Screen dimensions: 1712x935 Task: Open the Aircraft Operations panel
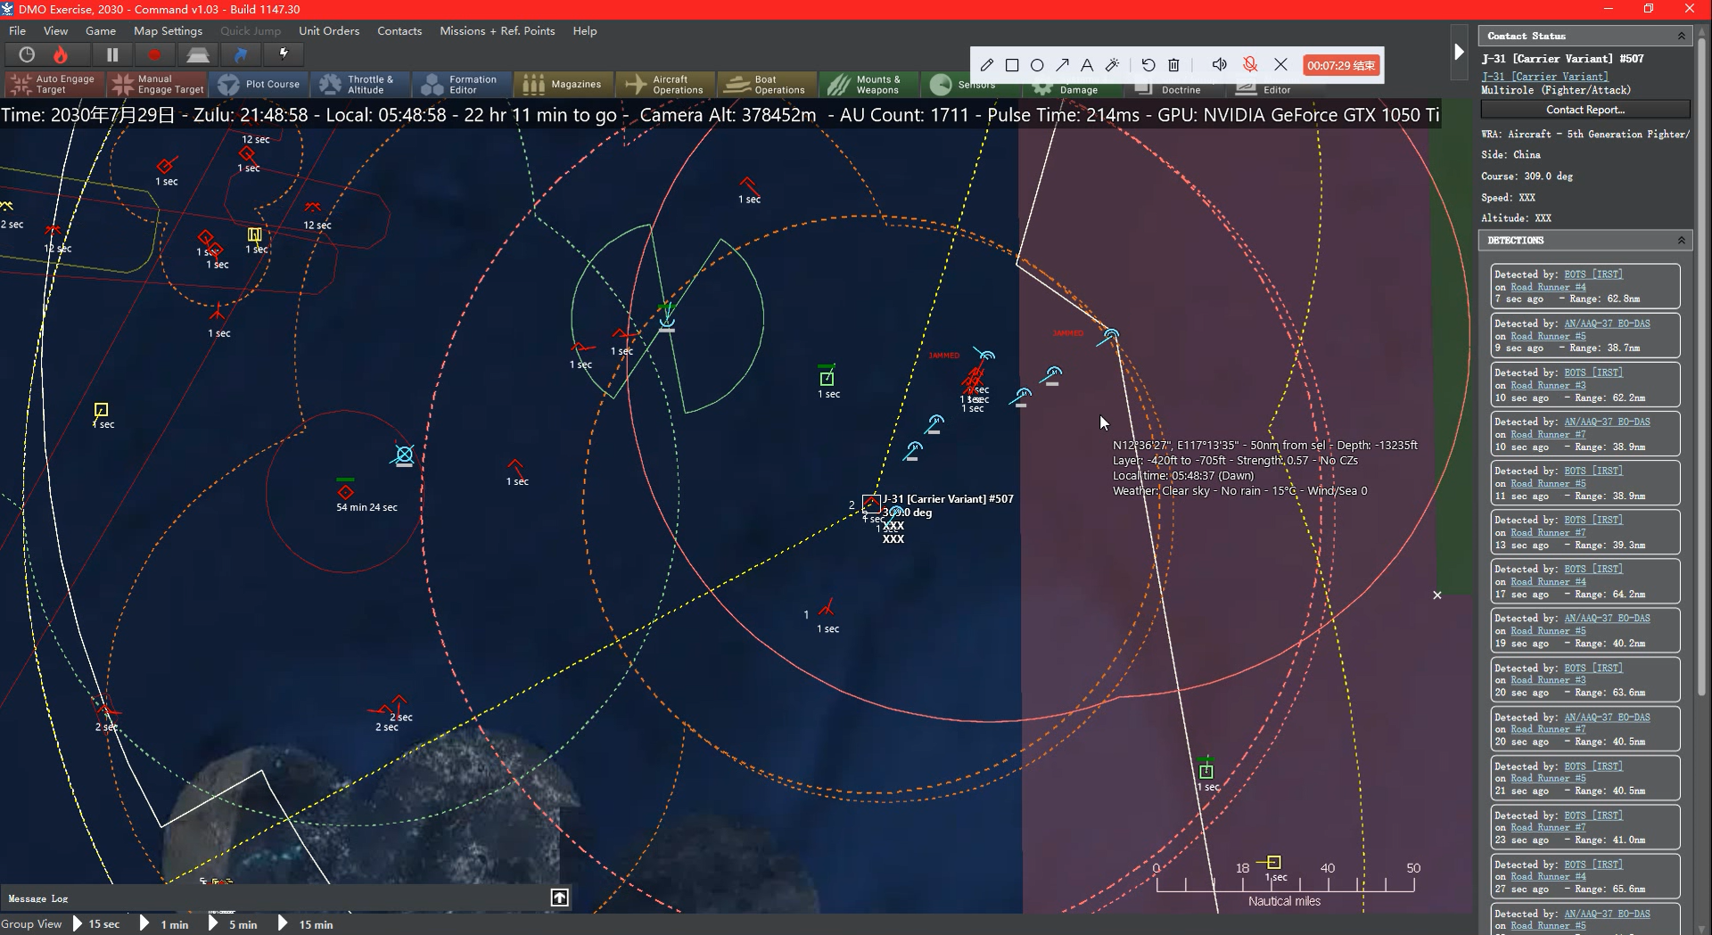(665, 84)
